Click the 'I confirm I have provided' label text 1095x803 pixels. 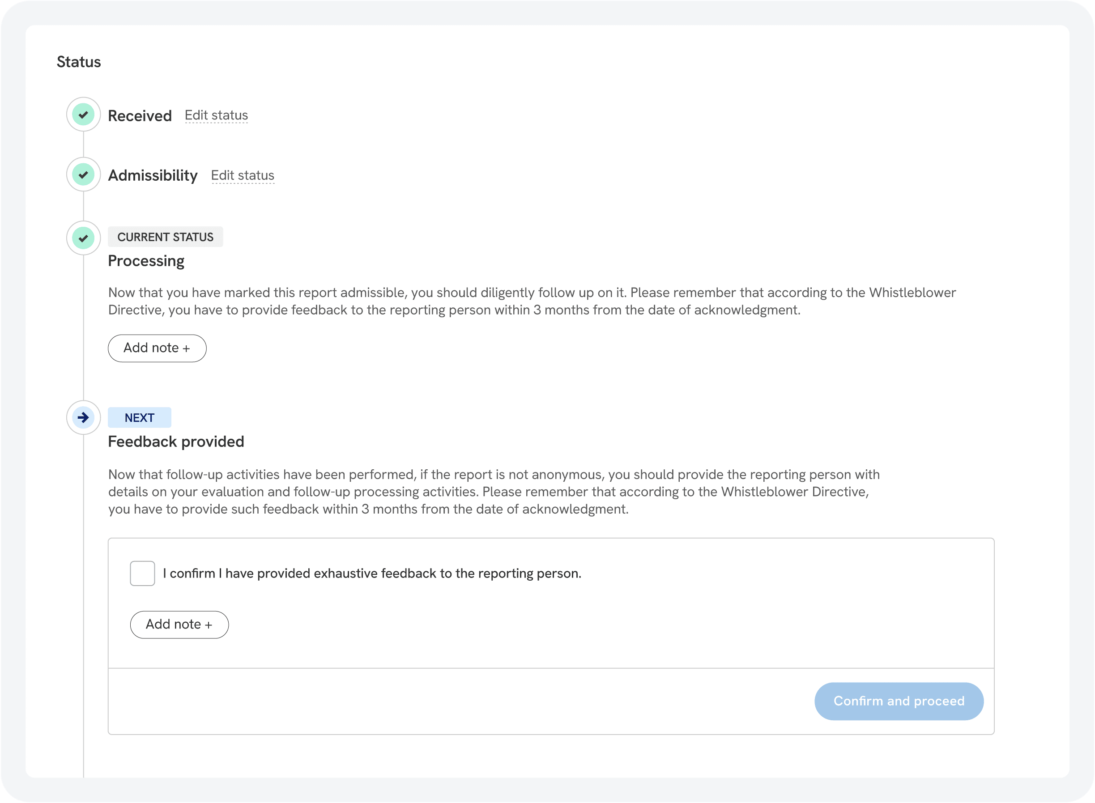(x=372, y=574)
